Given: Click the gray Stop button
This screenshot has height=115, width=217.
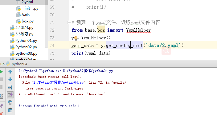Looking at the screenshot, I should coord(1,79).
